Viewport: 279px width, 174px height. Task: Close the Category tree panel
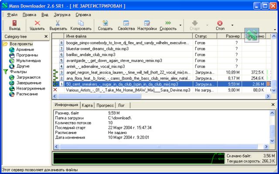[x=46, y=37]
